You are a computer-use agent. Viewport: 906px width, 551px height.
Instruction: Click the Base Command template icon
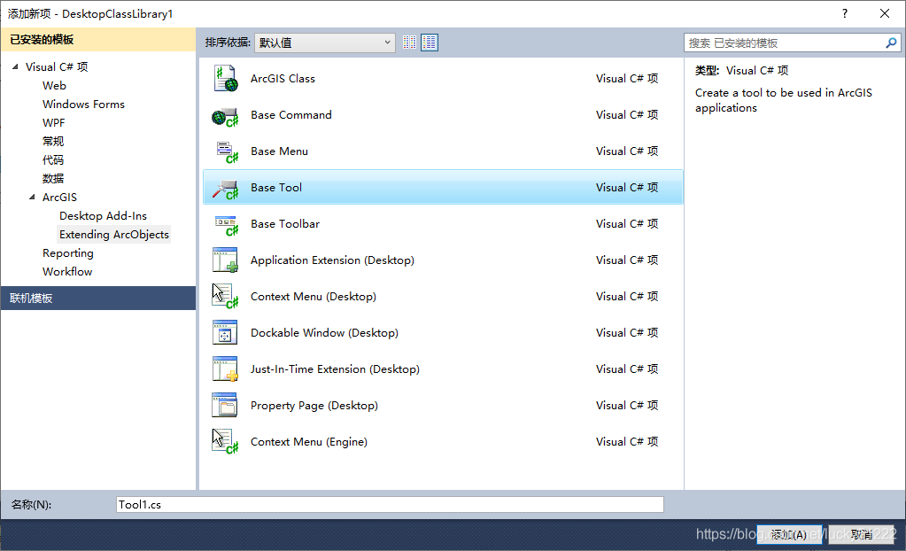tap(225, 115)
